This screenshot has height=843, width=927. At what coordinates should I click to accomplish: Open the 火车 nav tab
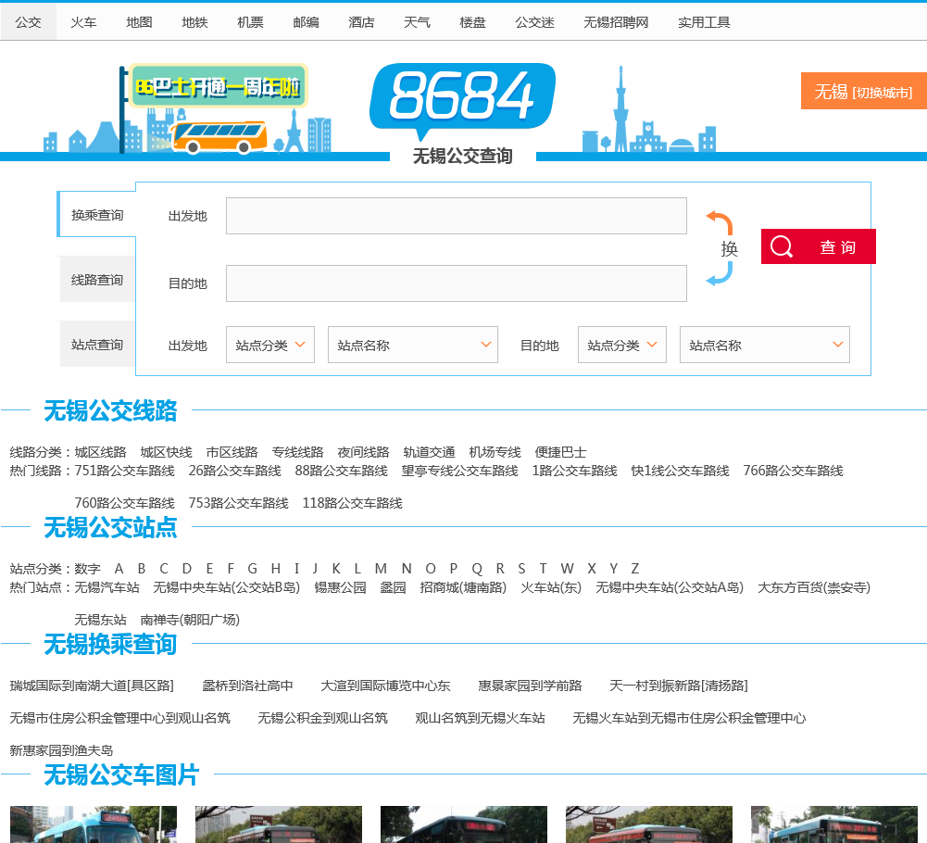coord(83,22)
